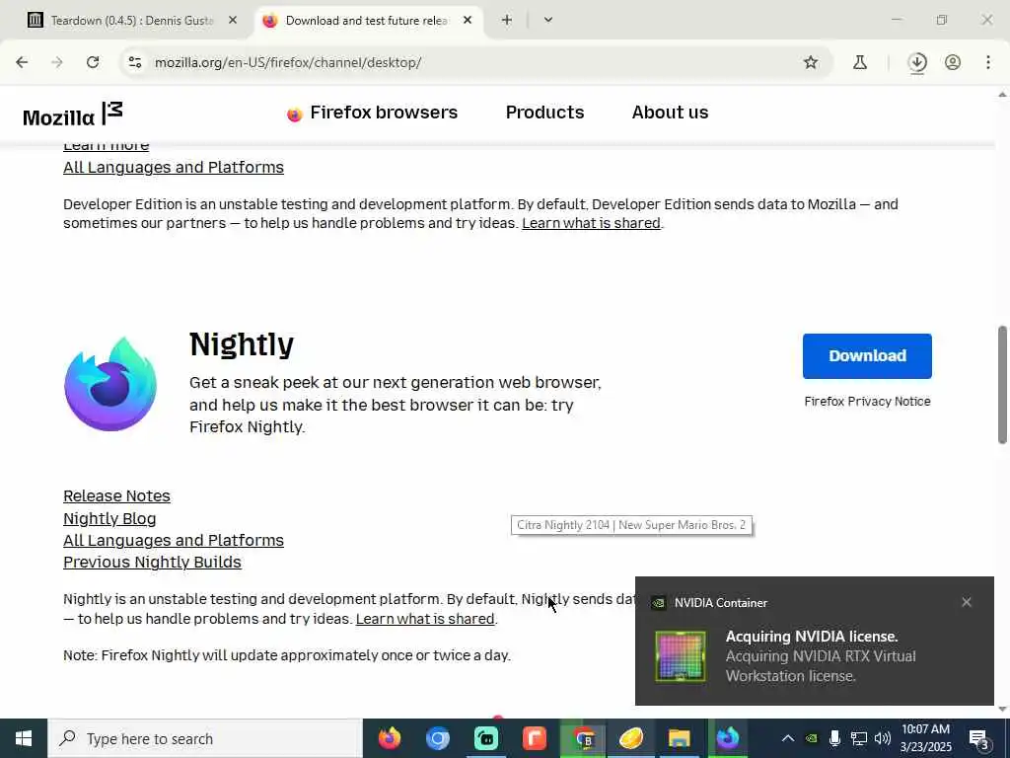This screenshot has height=758, width=1010.
Task: Click the NVIDIA tray icon
Action: click(x=812, y=738)
